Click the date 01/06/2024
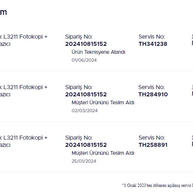 click(84, 60)
